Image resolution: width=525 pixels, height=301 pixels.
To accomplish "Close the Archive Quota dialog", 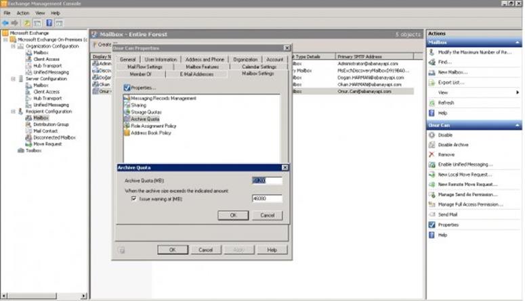I will pos(285,168).
